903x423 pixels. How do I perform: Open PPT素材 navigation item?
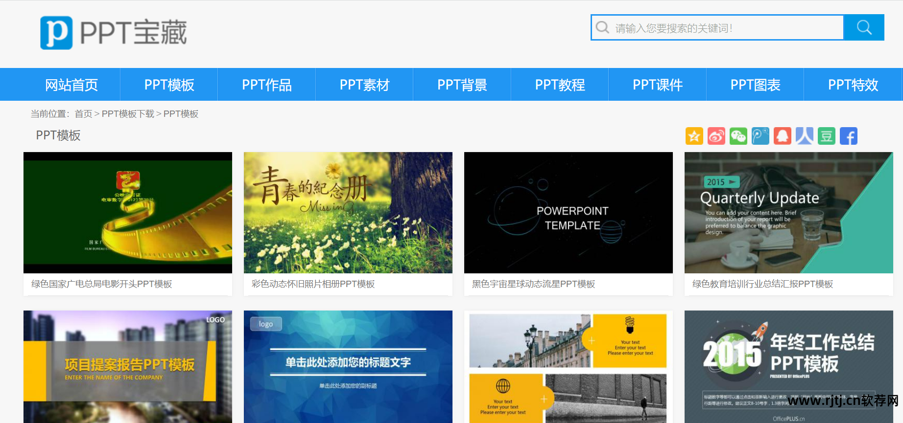[364, 85]
